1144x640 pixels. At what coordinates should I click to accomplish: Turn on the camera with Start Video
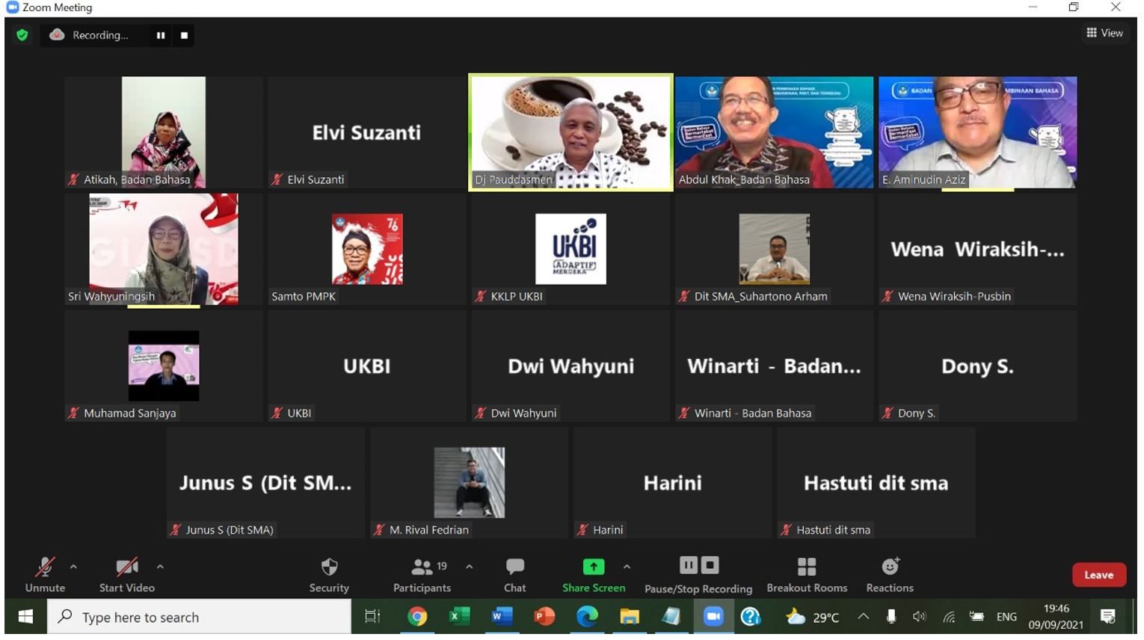pos(126,567)
